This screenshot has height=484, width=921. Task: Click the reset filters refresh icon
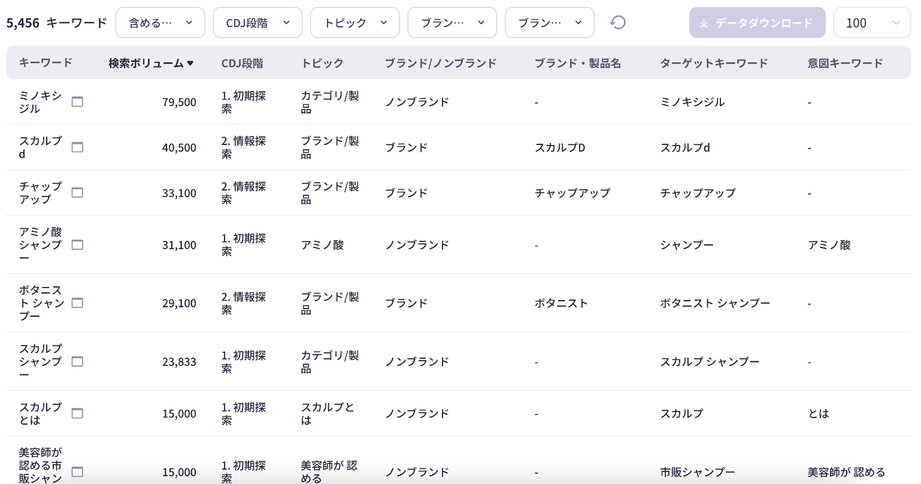click(618, 23)
